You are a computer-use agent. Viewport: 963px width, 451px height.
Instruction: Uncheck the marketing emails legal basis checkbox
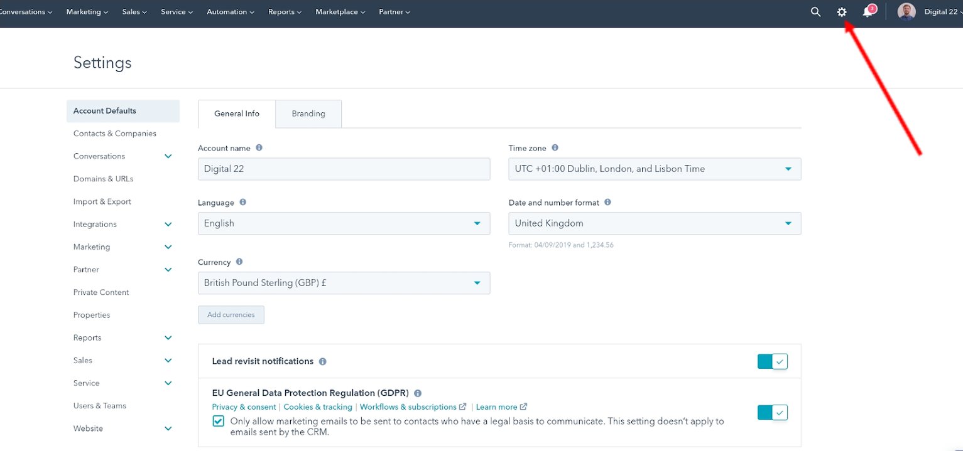pos(217,421)
